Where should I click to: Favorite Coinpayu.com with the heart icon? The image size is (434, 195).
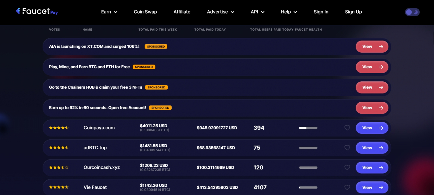(x=347, y=128)
